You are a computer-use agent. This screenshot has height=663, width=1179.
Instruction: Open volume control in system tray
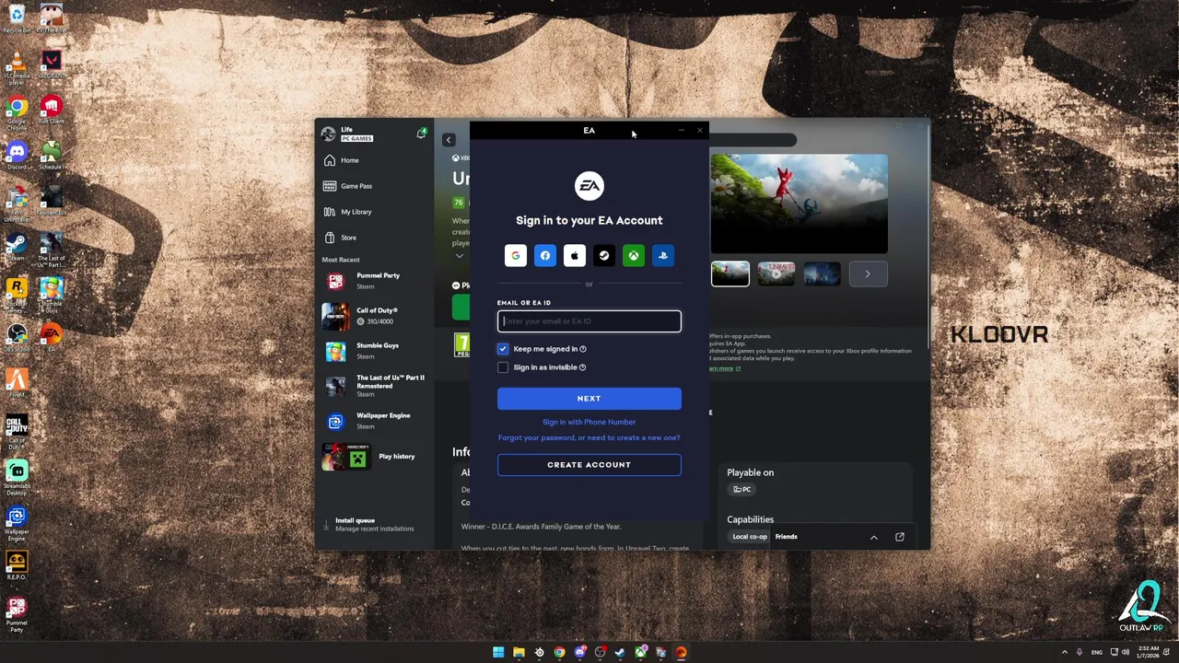1126,652
